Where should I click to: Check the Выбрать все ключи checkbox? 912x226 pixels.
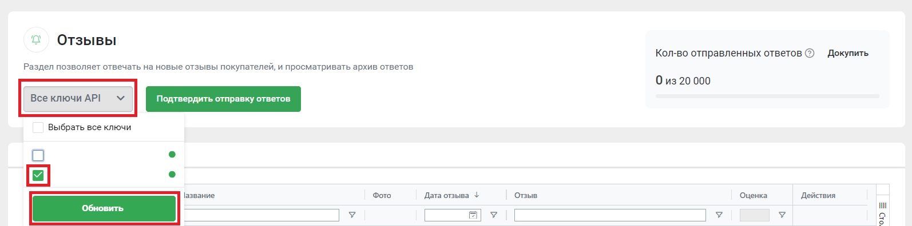(38, 127)
